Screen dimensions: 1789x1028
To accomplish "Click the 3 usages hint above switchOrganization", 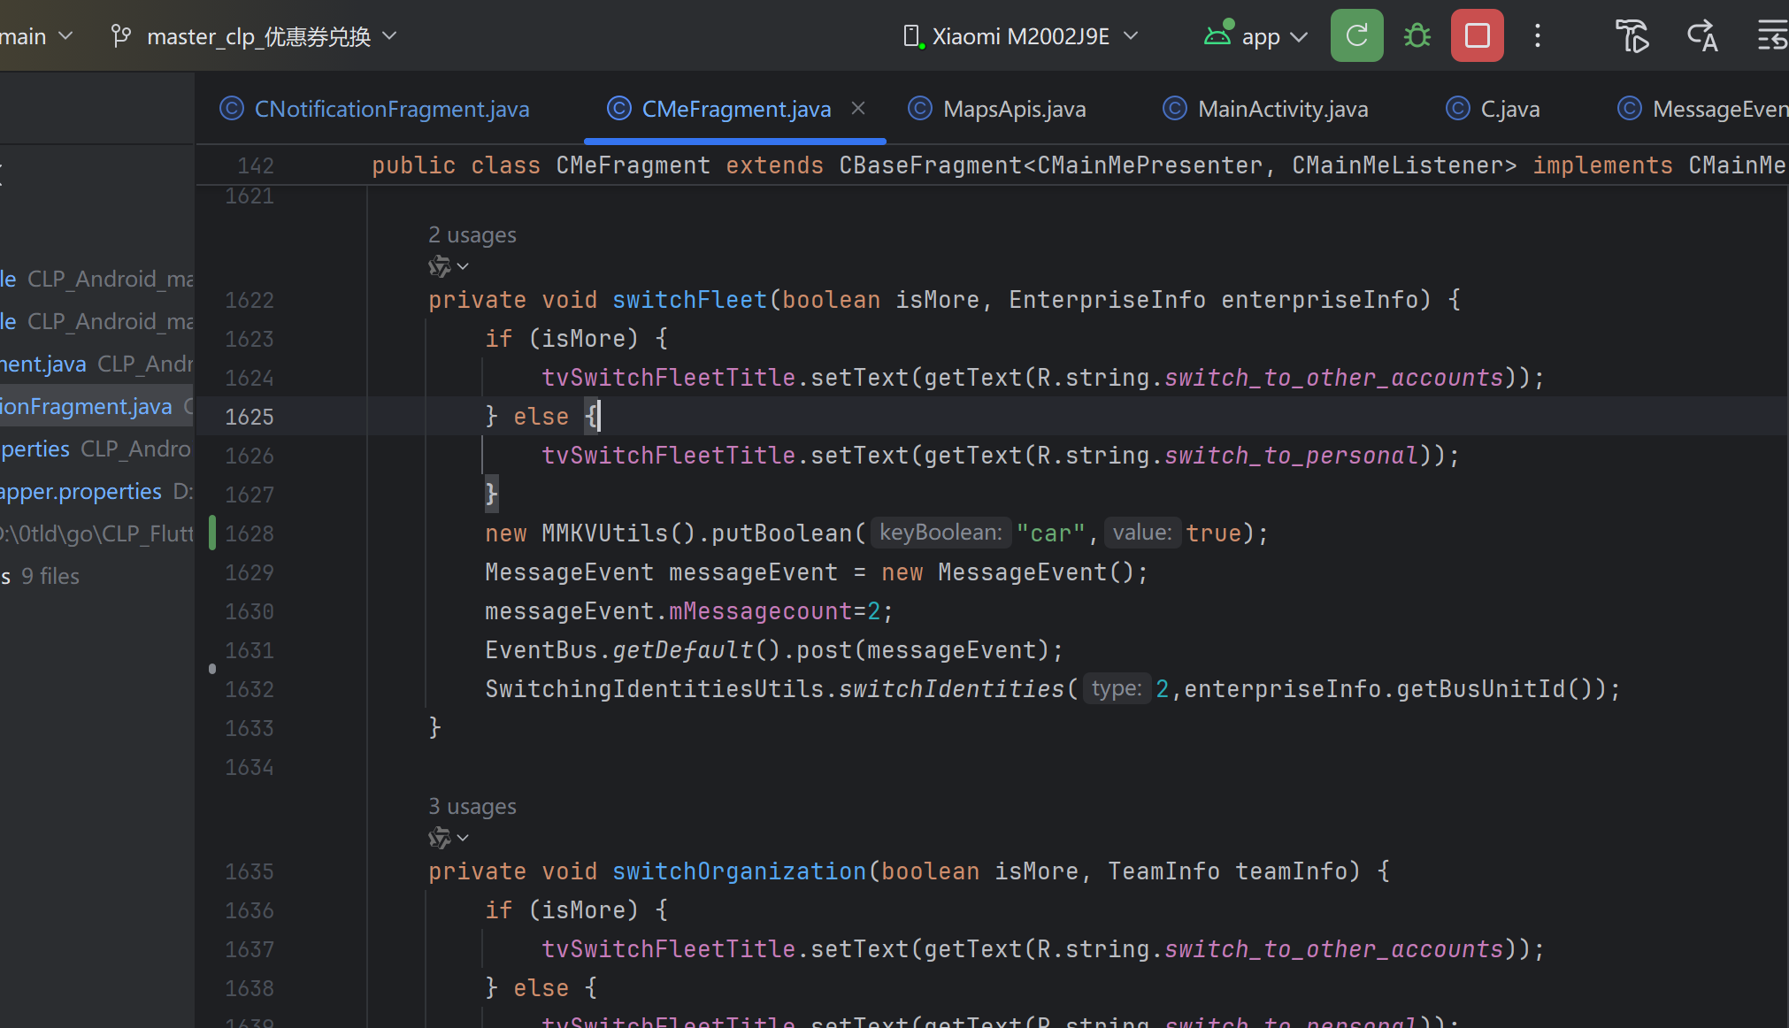I will (x=472, y=806).
